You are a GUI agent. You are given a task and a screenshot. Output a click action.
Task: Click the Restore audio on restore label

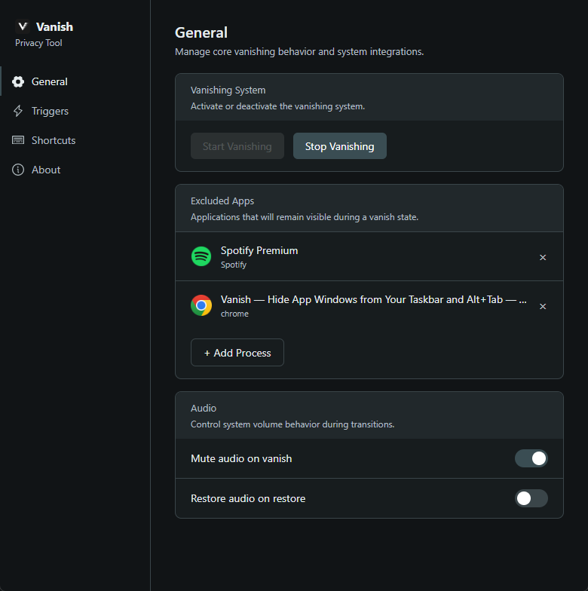248,498
